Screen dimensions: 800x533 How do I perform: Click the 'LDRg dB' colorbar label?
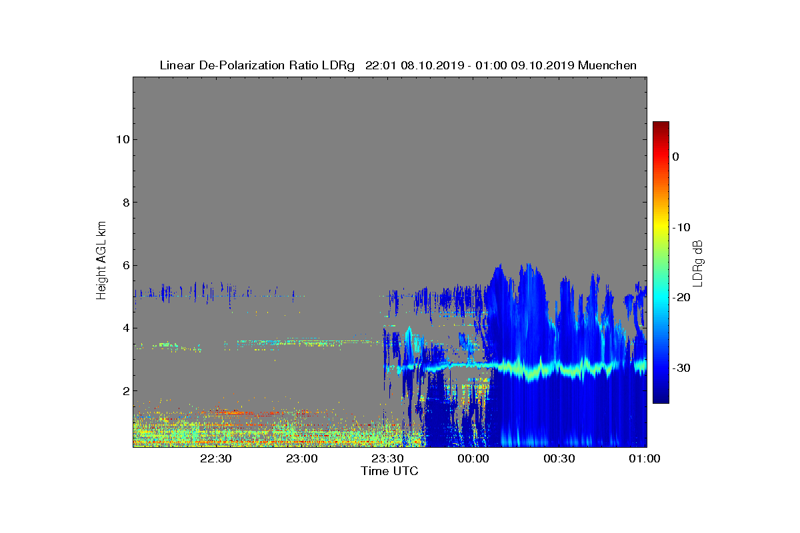tap(698, 263)
